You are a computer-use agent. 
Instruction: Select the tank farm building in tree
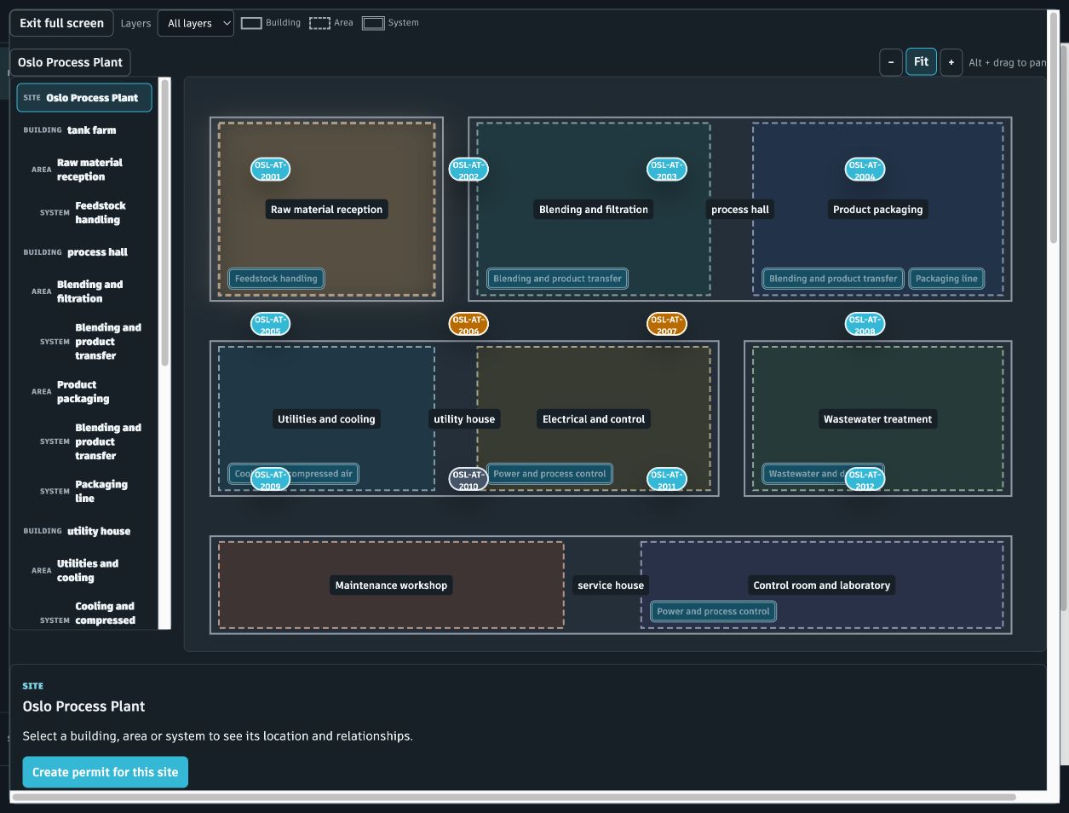84,130
